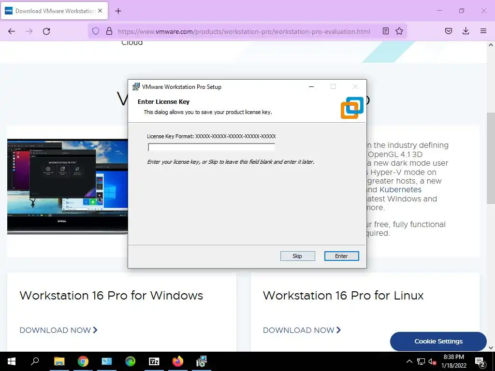Close the VMware Workstation Pro Setup dialog
This screenshot has height=371, width=495.
click(x=355, y=86)
